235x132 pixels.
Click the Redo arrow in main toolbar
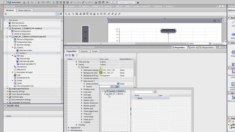coord(48,3)
